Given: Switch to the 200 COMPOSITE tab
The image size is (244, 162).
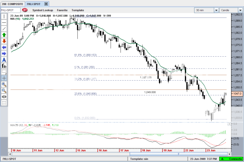Looking at the screenshot, I should pos(12,3).
